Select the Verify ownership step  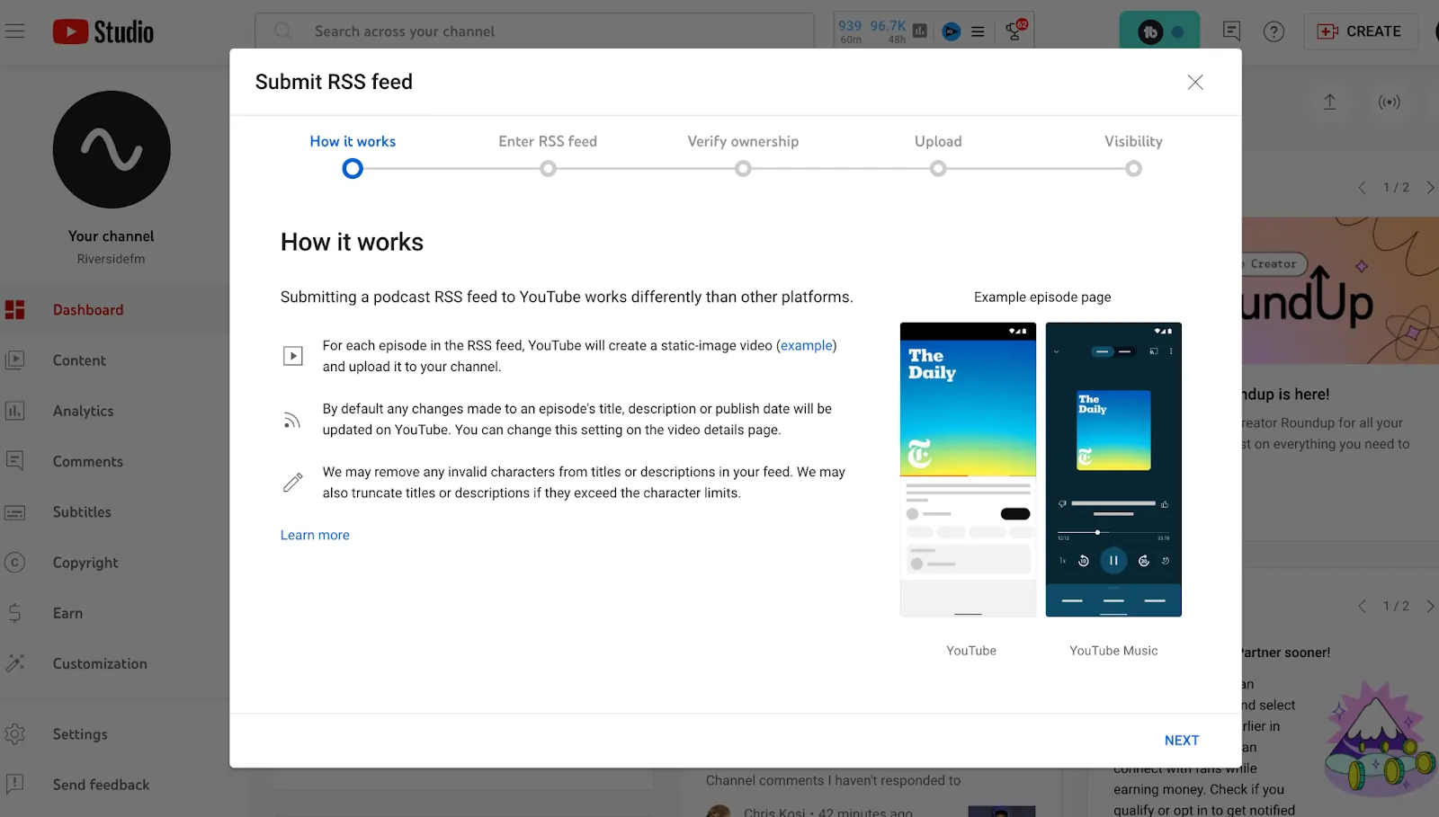pyautogui.click(x=743, y=154)
